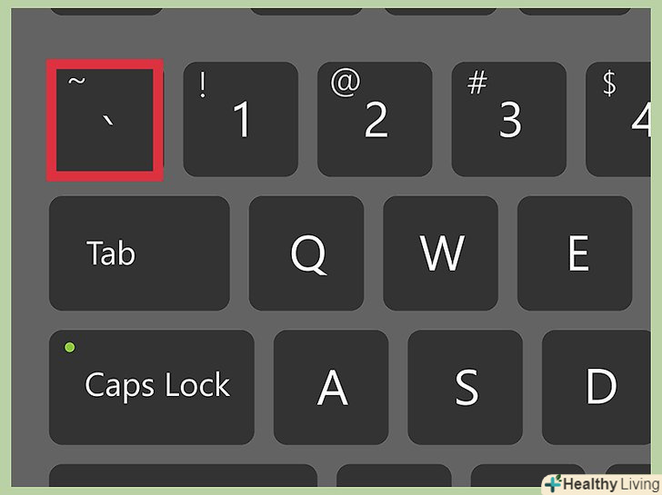Screen dimensions: 662x495
Task: Click the tilde symbol on the highlighted key
Action: [x=76, y=81]
